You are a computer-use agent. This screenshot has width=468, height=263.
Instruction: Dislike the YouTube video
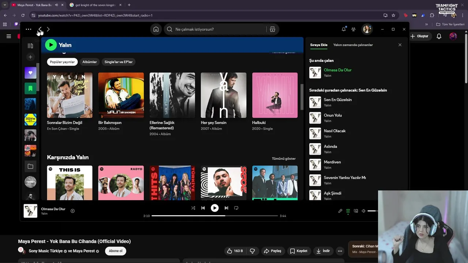(252, 251)
